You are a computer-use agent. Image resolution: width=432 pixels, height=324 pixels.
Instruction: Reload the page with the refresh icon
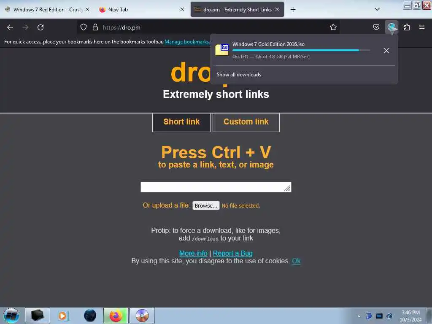point(40,27)
